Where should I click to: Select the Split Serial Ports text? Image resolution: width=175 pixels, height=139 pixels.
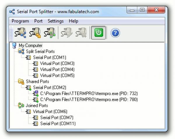coord(40,52)
